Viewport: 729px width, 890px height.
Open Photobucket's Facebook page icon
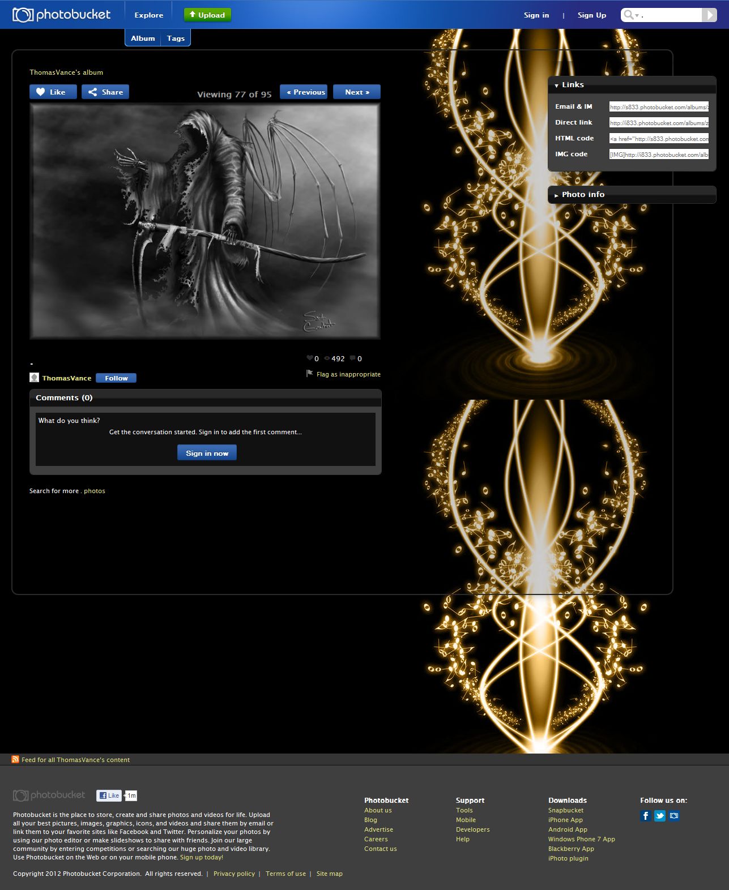point(646,815)
